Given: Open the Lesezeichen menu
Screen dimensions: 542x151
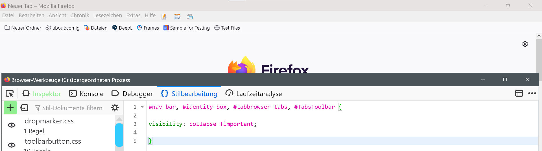Looking at the screenshot, I should pyautogui.click(x=108, y=15).
